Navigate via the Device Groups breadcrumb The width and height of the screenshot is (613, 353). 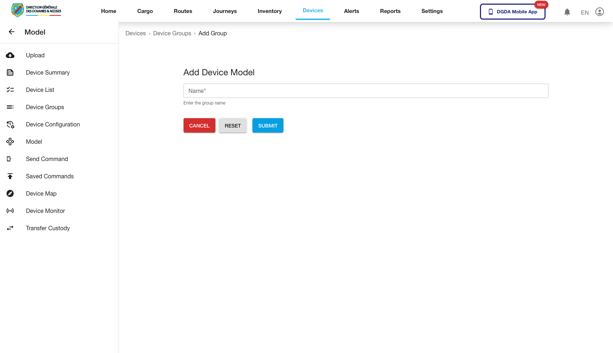click(172, 33)
